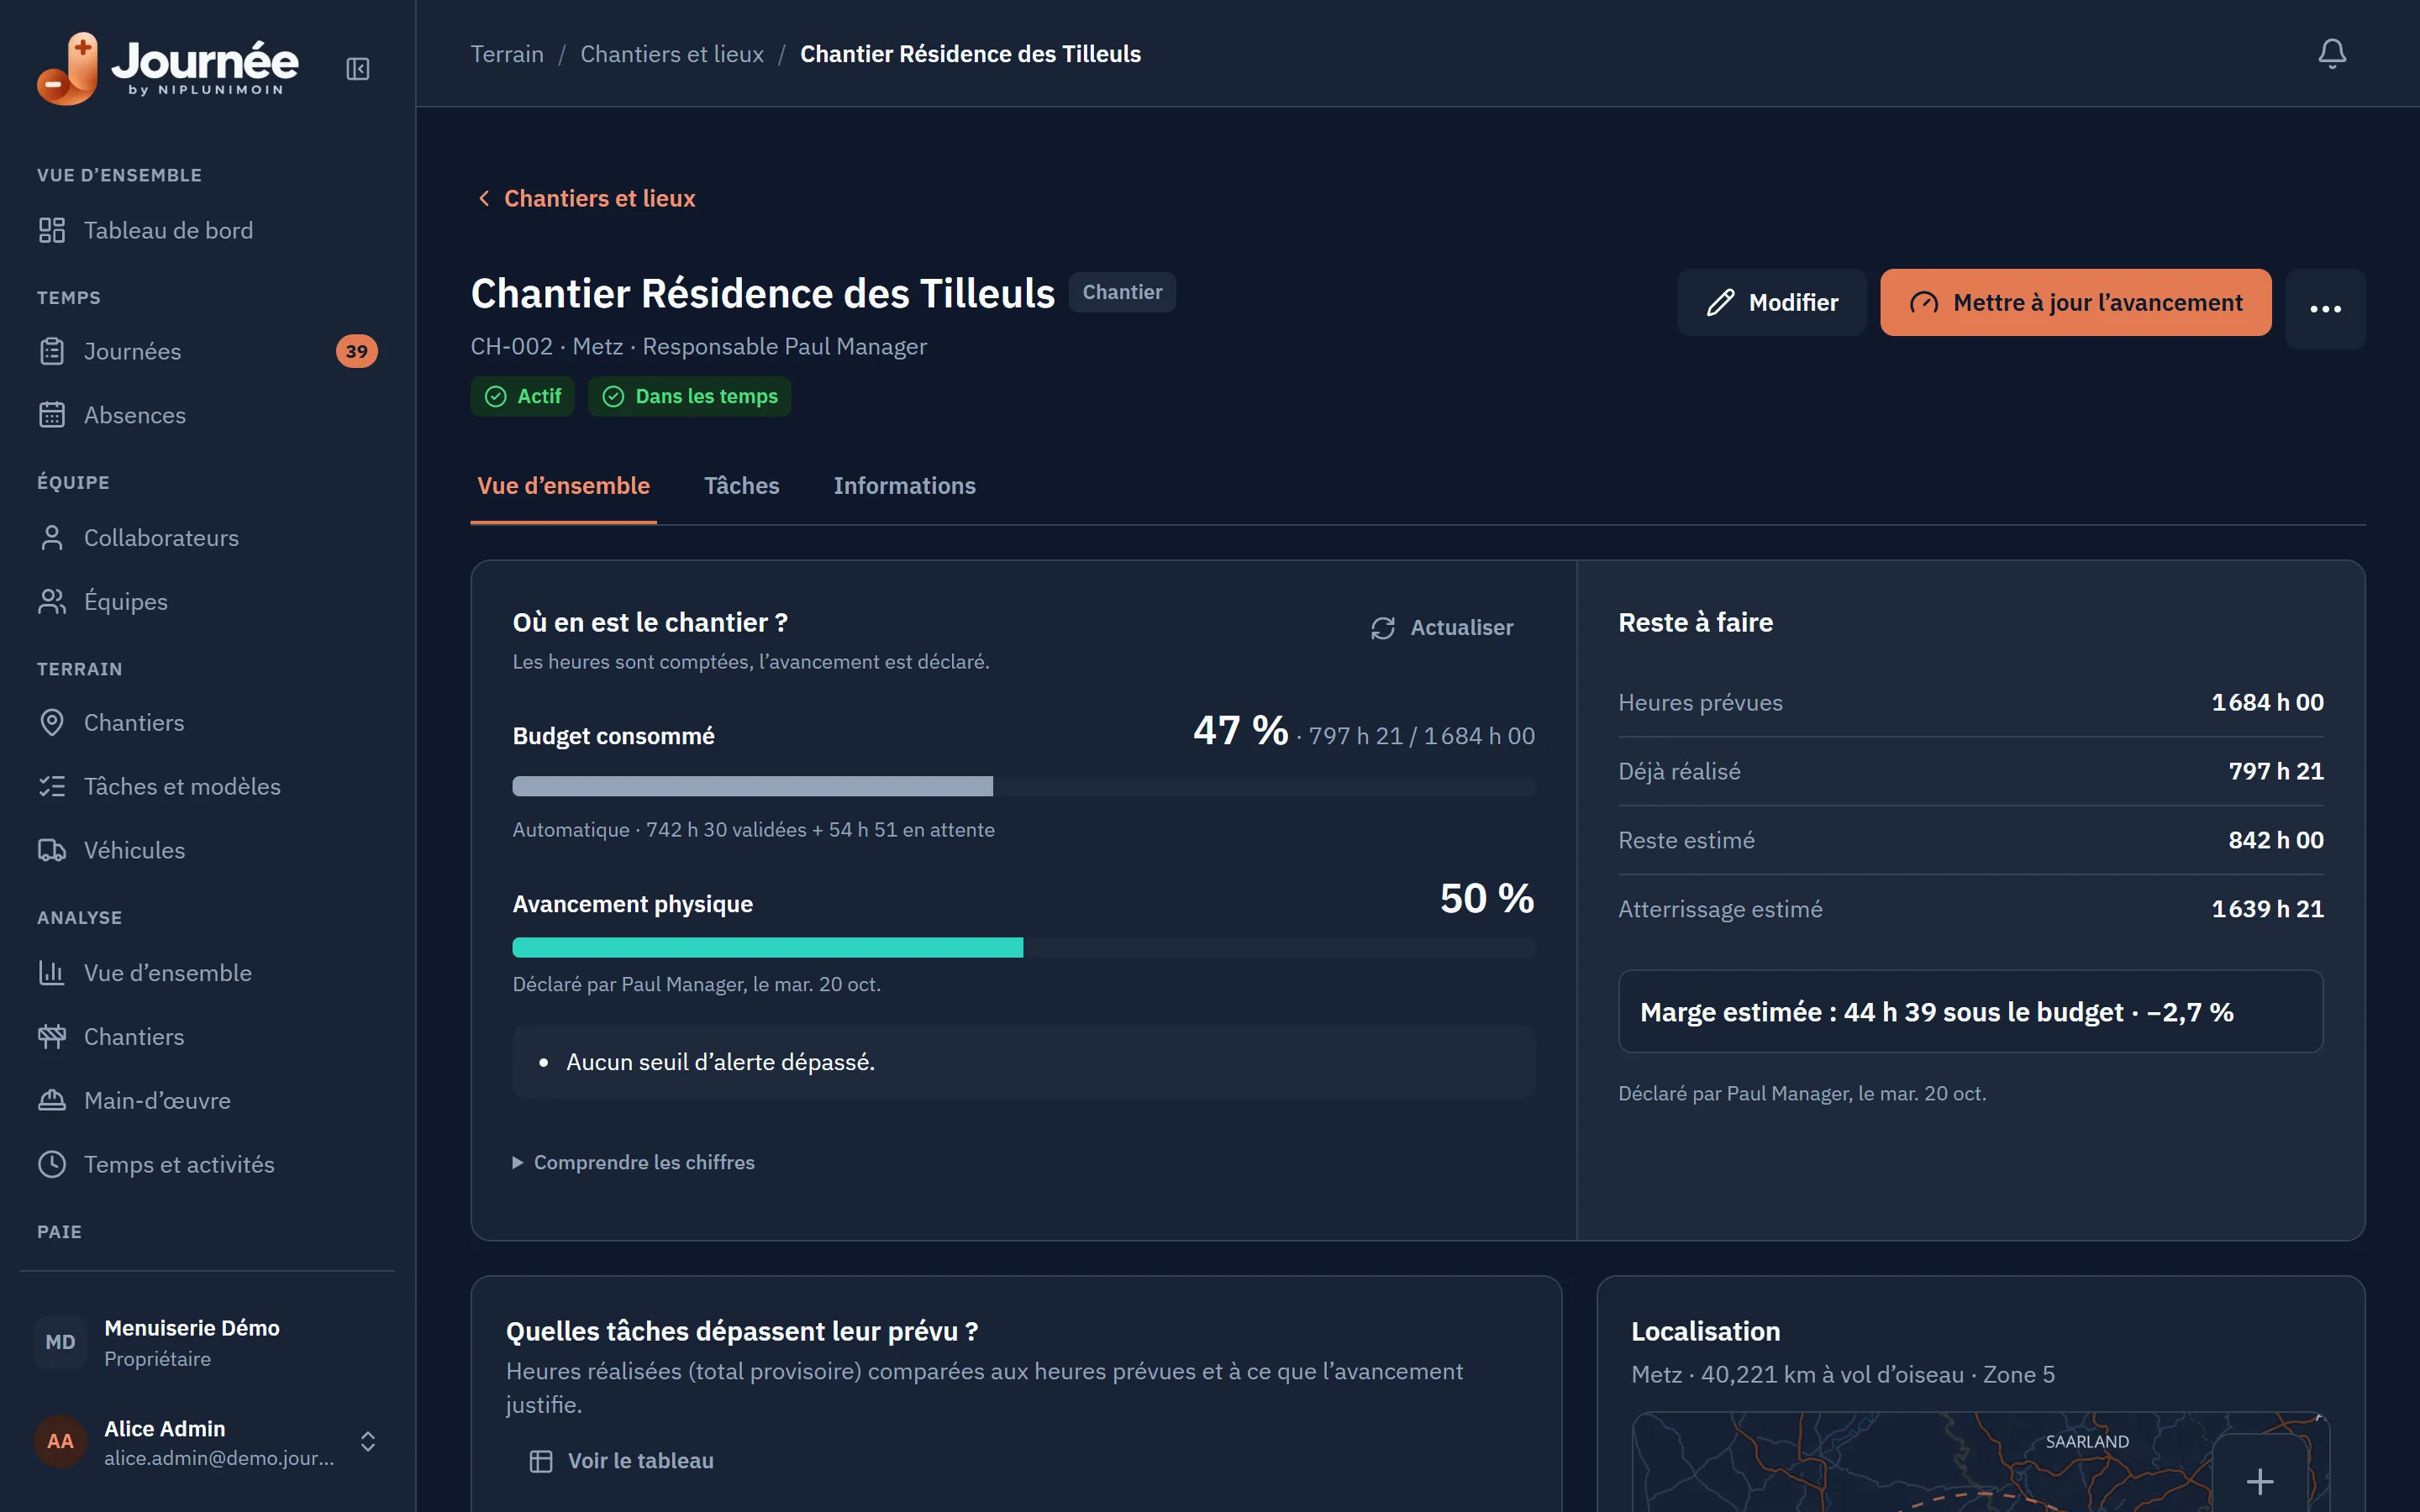The height and width of the screenshot is (1512, 2420).
Task: Collapse the sidebar using panel icon
Action: (x=357, y=69)
